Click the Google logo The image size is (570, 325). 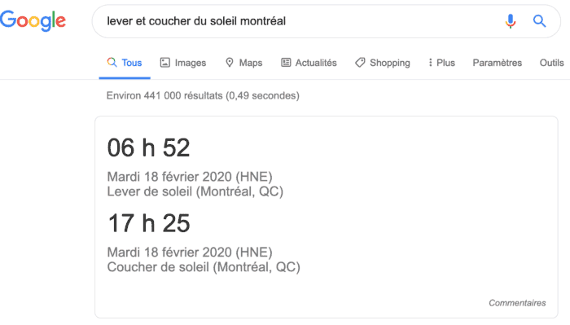(x=33, y=20)
